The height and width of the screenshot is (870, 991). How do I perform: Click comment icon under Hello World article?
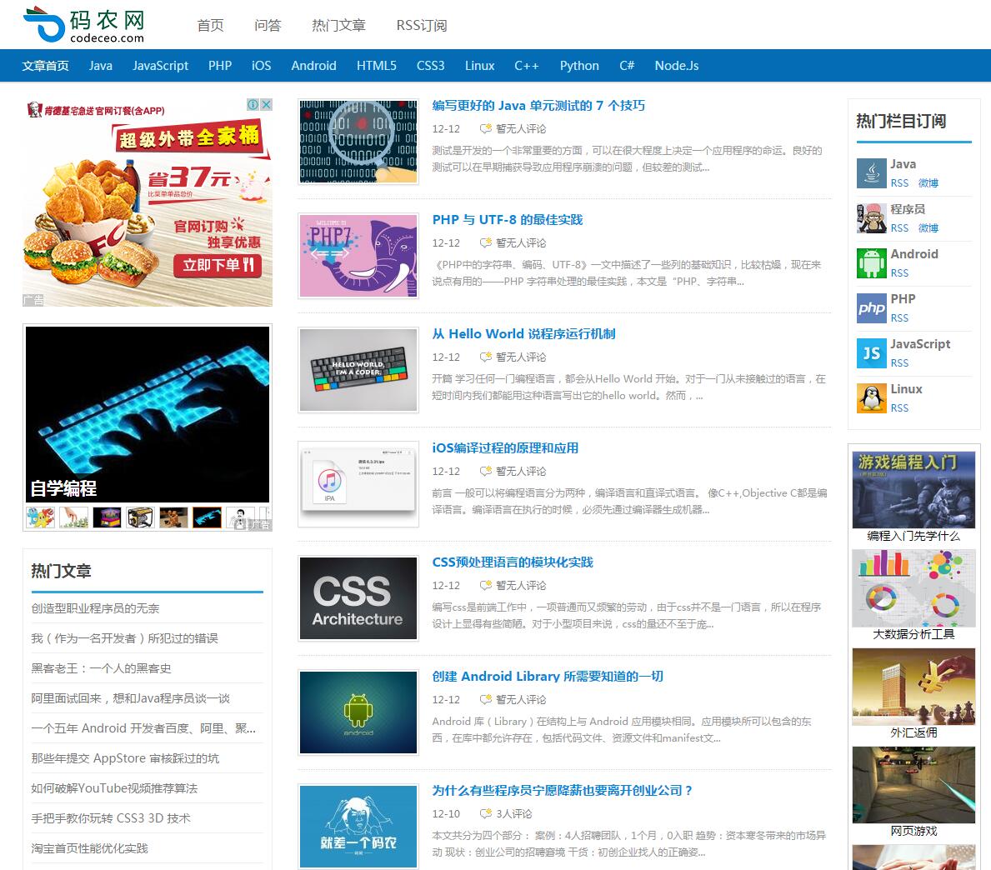[x=485, y=357]
